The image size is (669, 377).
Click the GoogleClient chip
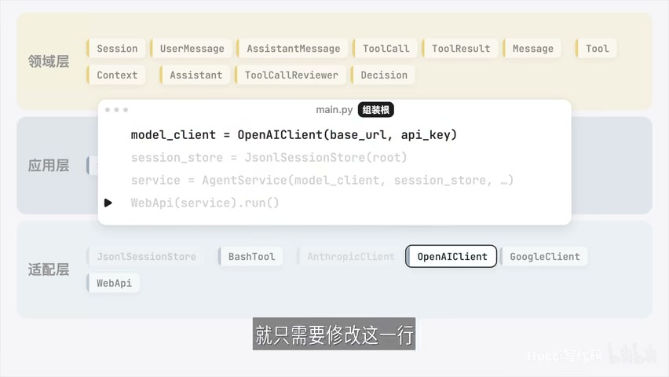[x=544, y=257]
